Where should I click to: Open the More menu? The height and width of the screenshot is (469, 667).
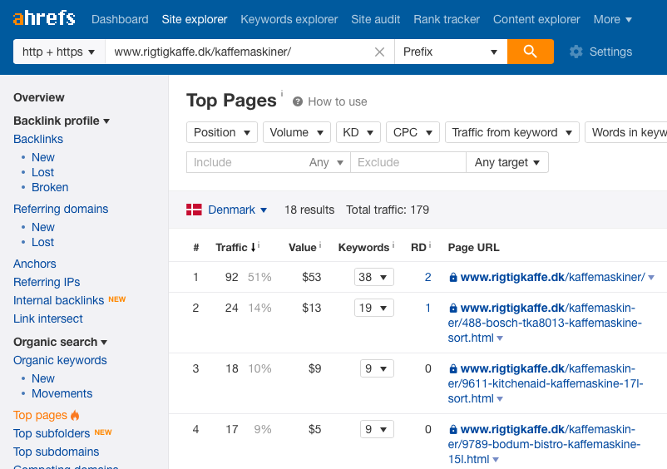coord(613,19)
